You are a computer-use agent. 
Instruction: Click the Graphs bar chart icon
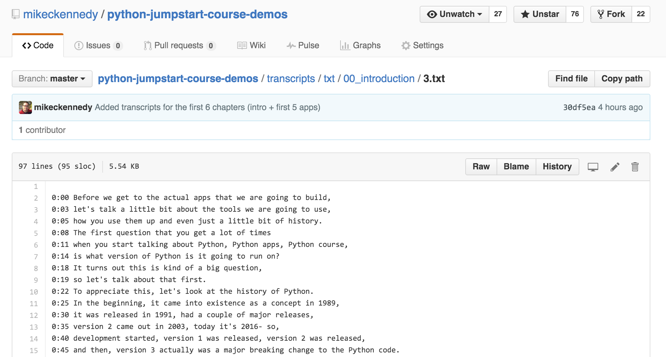click(345, 45)
